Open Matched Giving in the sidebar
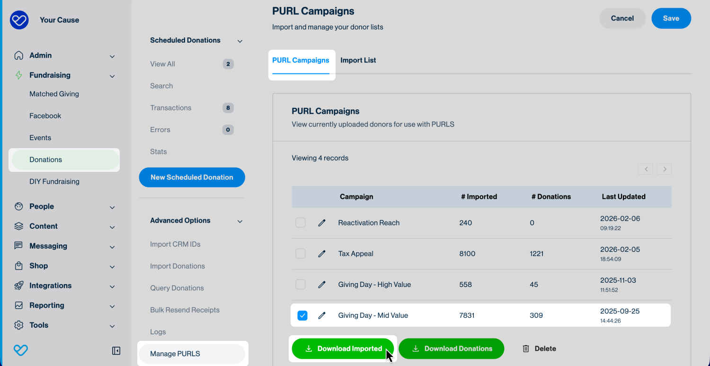 54,94
